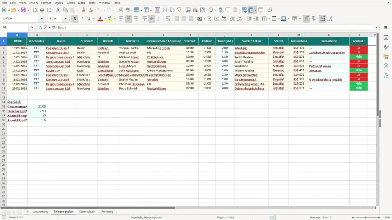Click the Increase Indent icon

pos(249,19)
